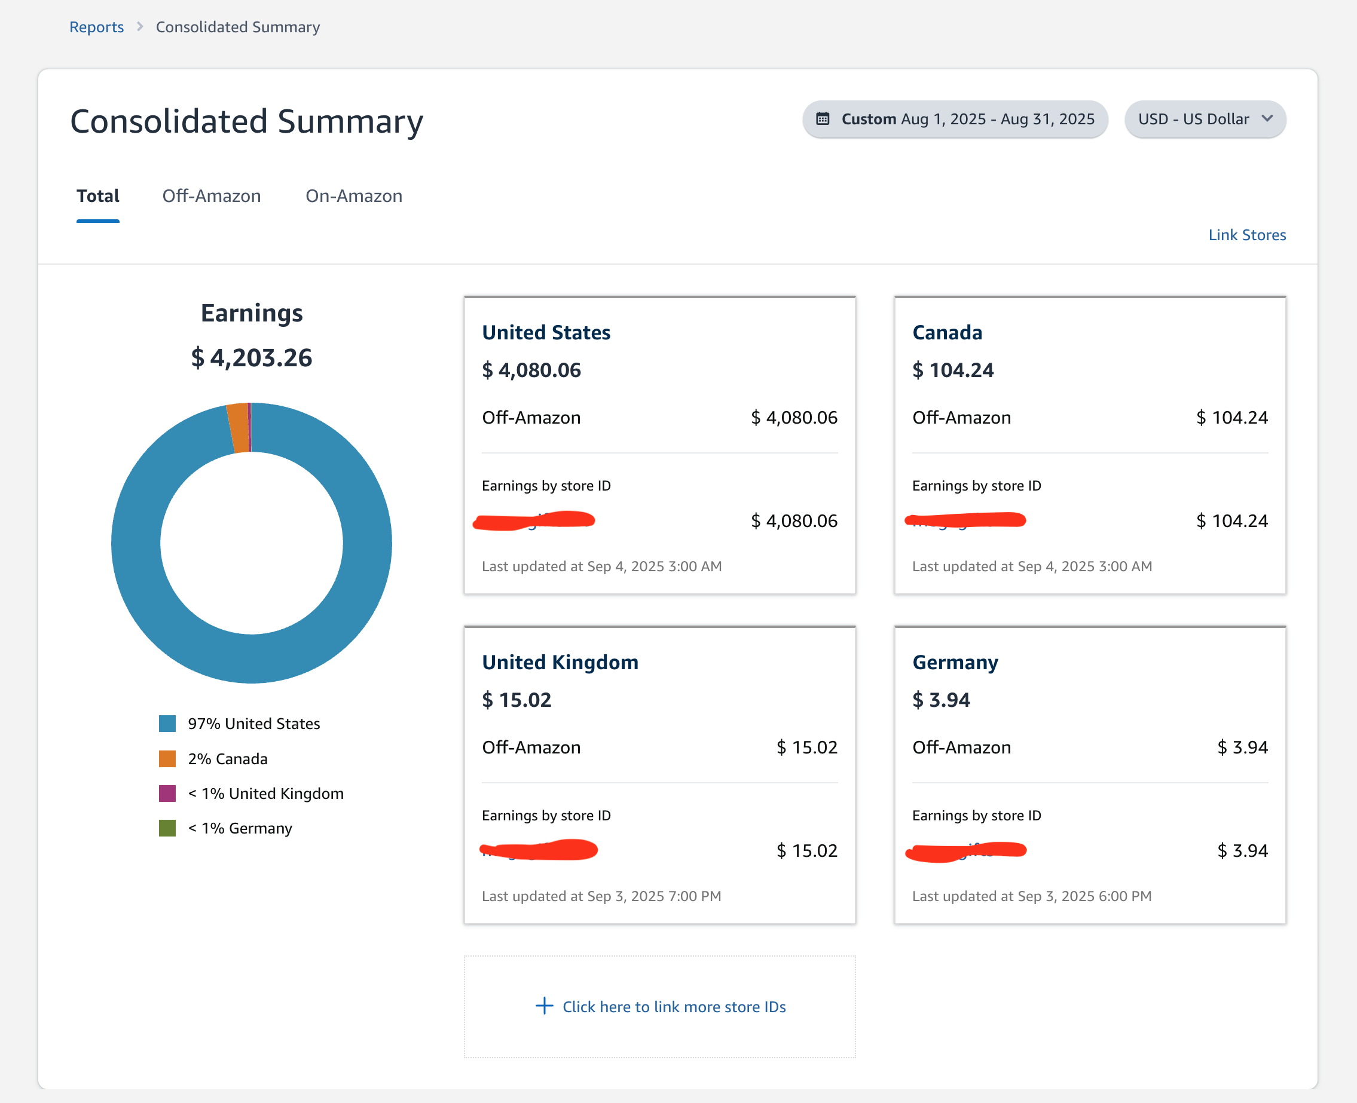
Task: Expand the USD - US Dollar chevron
Action: tap(1267, 119)
